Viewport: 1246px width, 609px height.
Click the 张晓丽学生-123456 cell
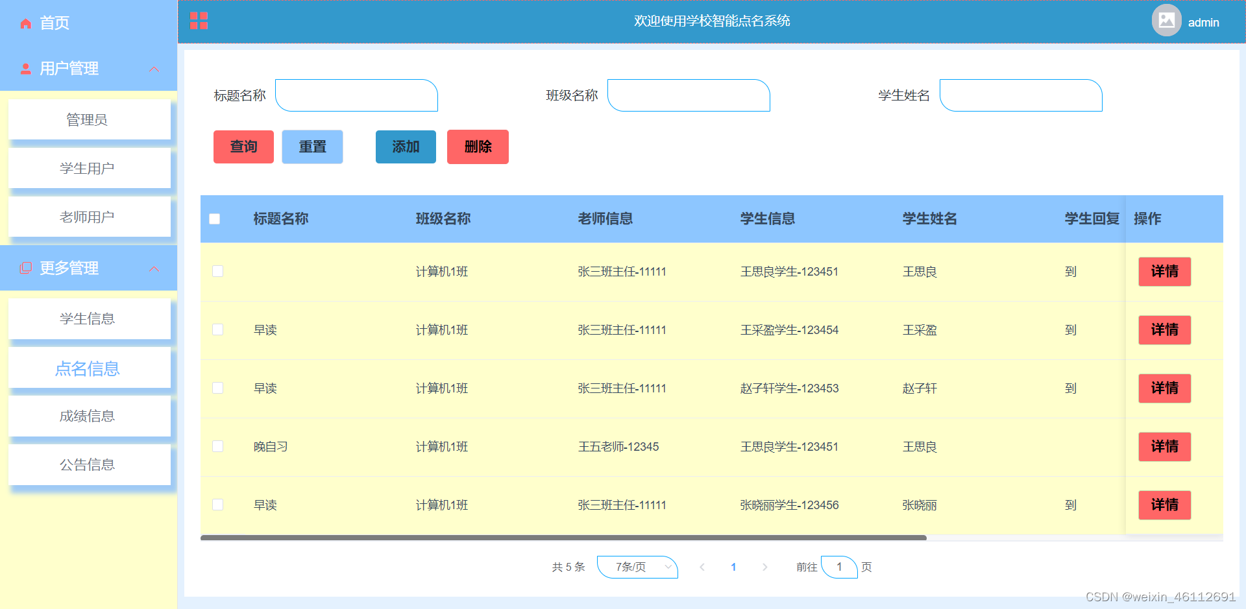click(789, 505)
